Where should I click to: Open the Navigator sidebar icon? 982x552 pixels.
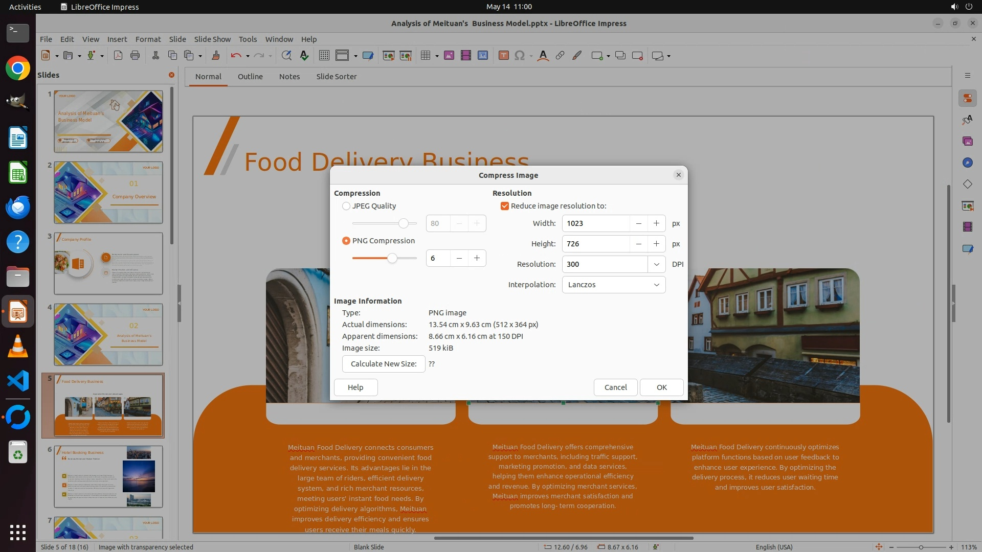967,163
